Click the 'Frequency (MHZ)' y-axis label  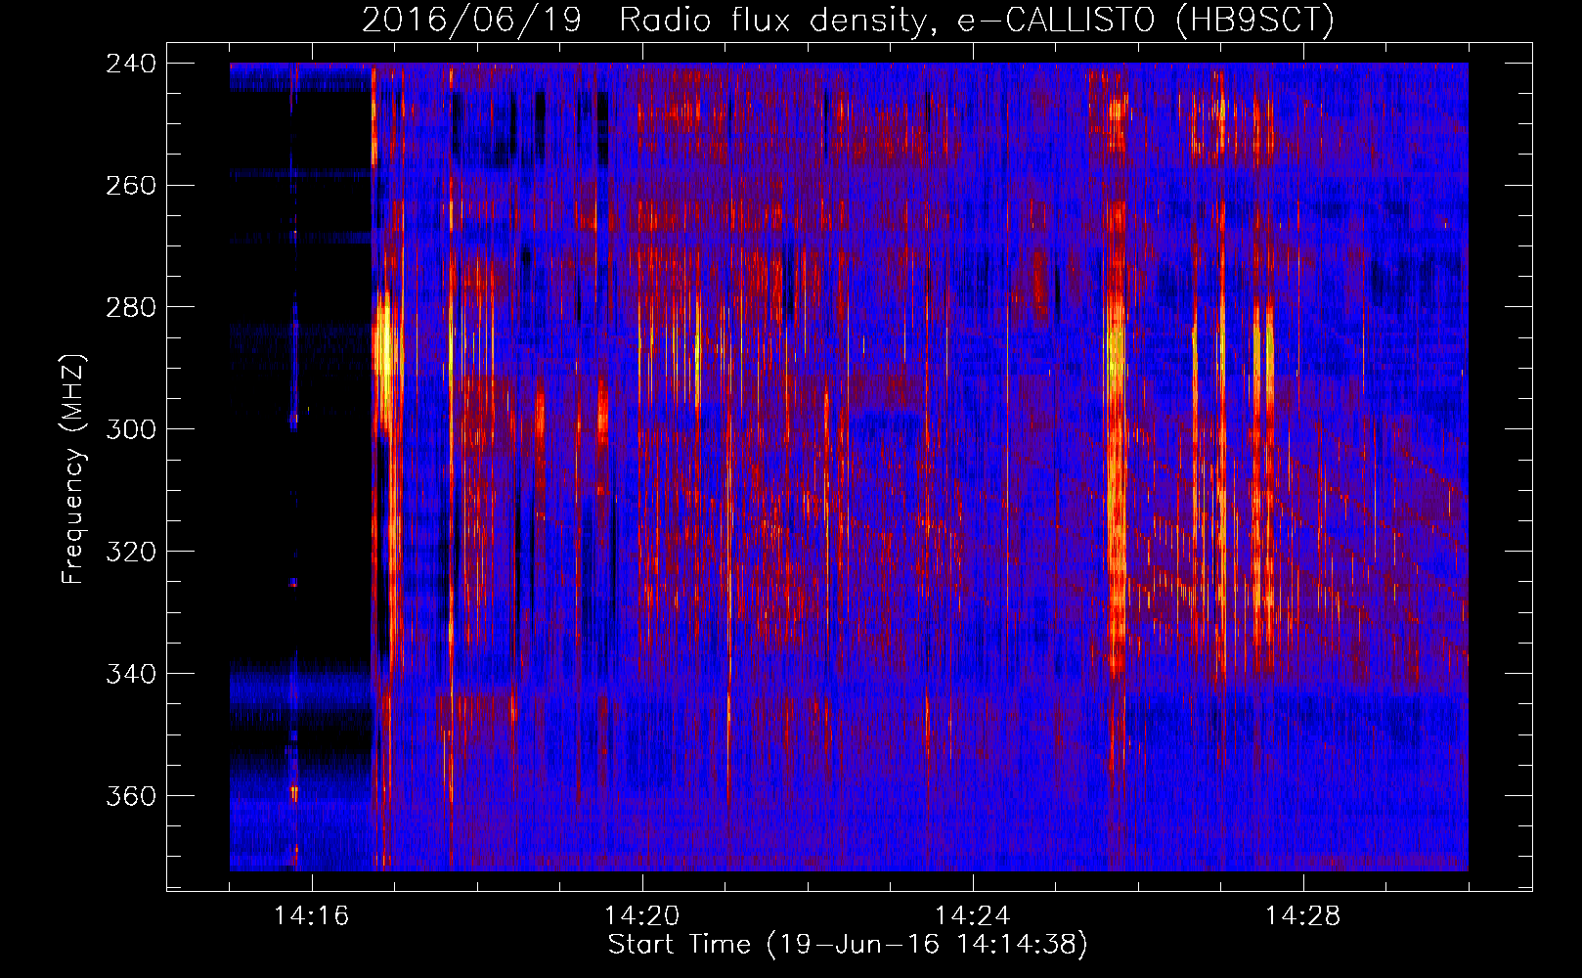coord(73,469)
